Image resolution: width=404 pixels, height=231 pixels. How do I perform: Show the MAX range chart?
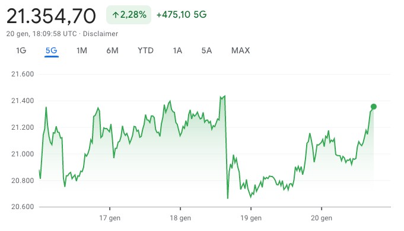pos(240,50)
